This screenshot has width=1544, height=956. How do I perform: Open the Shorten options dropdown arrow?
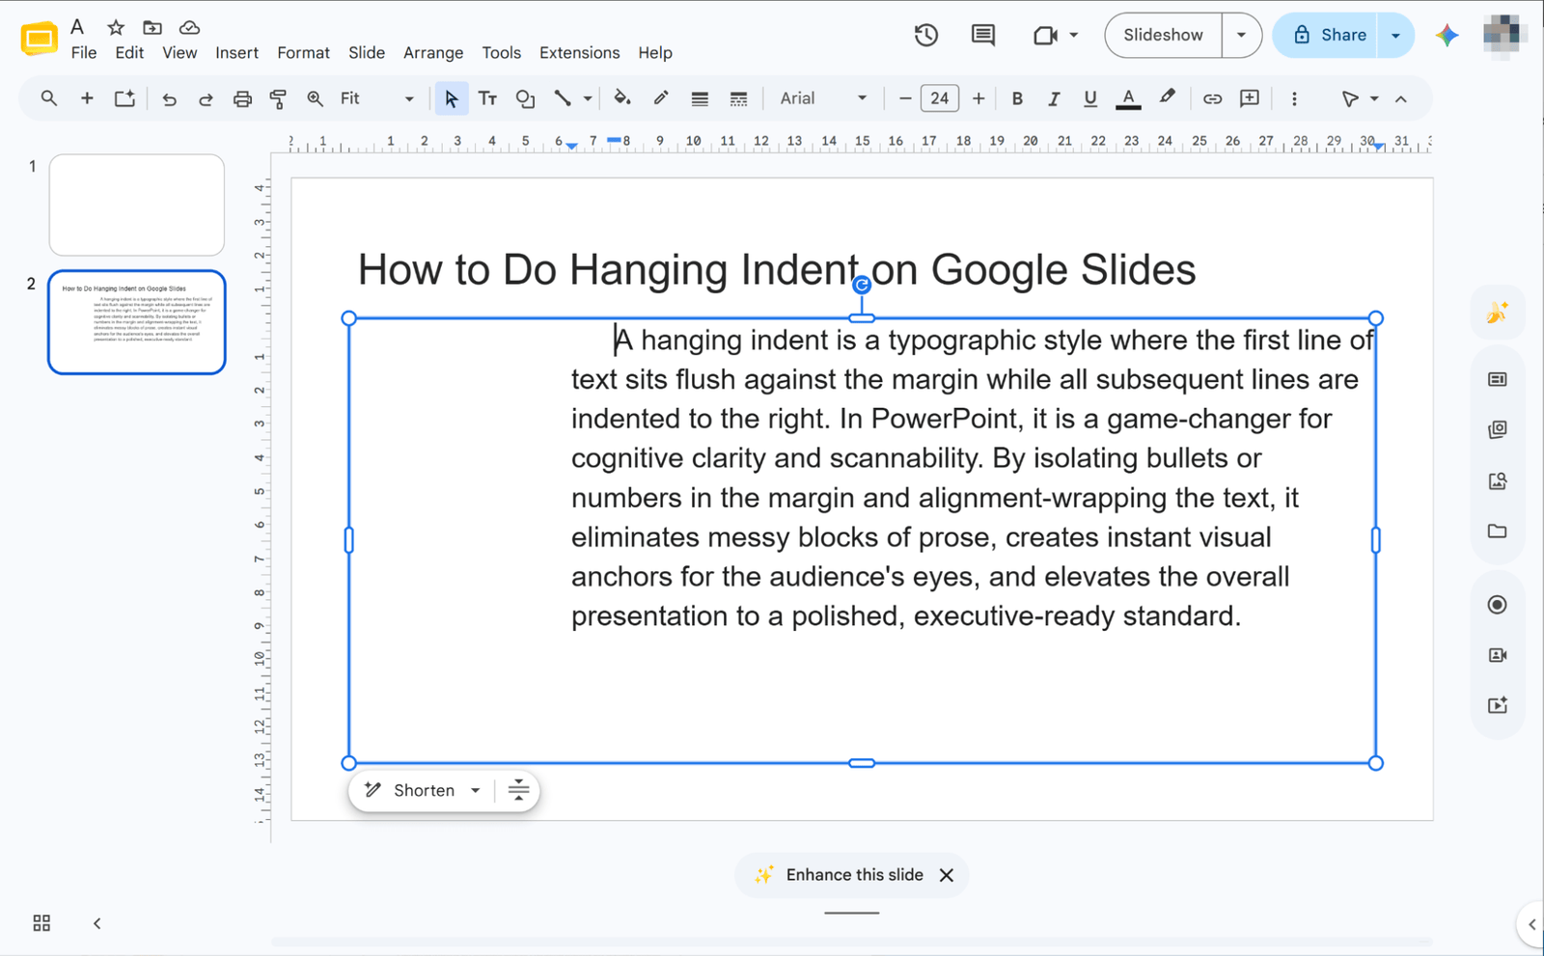click(476, 790)
